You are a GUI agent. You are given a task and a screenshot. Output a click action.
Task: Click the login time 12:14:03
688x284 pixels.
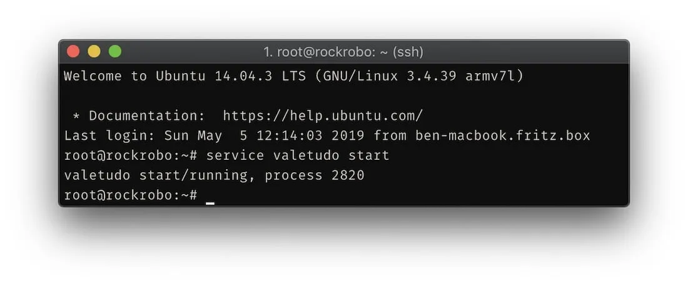[298, 135]
